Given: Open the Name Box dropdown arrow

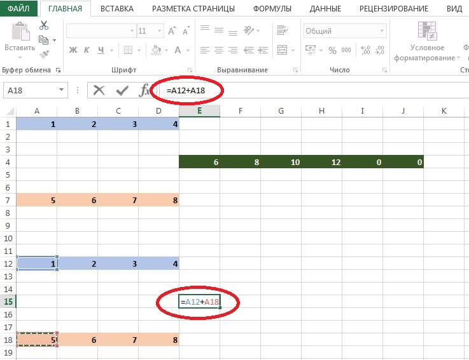Looking at the screenshot, I should point(61,90).
